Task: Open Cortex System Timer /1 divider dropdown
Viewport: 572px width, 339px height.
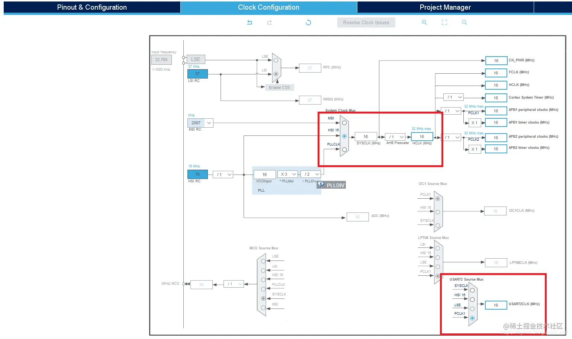Action: 454,97
